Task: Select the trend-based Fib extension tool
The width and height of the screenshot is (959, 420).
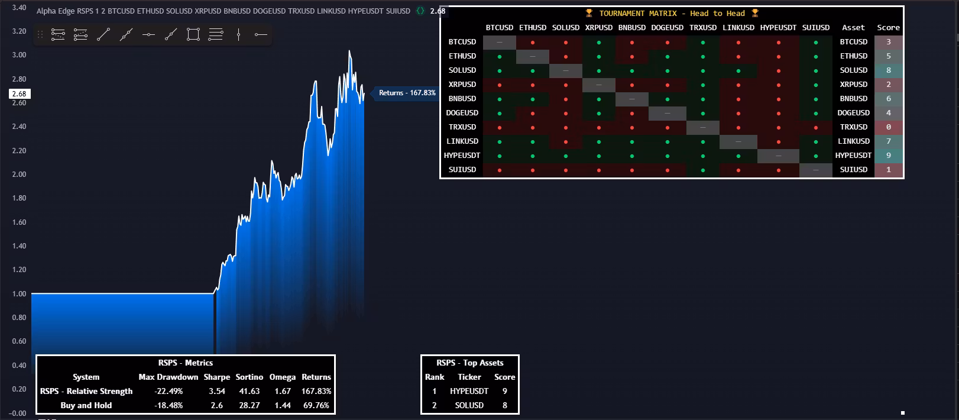Action: [x=80, y=35]
